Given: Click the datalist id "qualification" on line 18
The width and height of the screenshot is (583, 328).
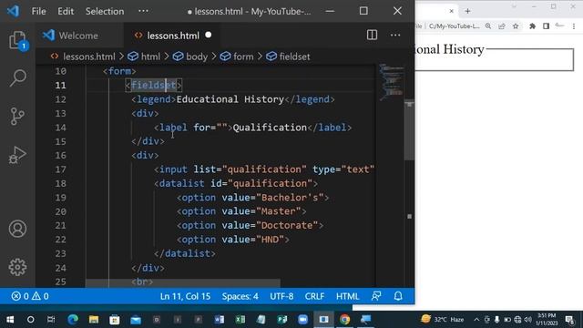Looking at the screenshot, I should click(270, 184).
